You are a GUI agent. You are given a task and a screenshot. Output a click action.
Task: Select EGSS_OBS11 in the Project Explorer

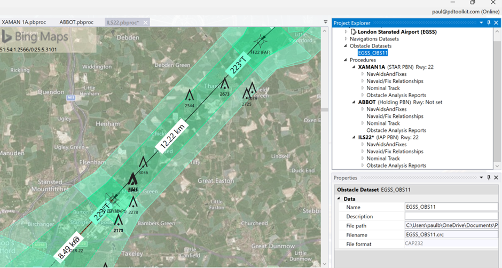[x=373, y=53]
